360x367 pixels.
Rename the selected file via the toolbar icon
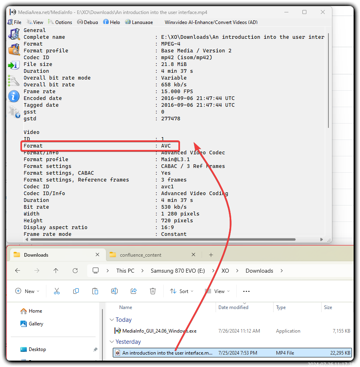coord(114,291)
